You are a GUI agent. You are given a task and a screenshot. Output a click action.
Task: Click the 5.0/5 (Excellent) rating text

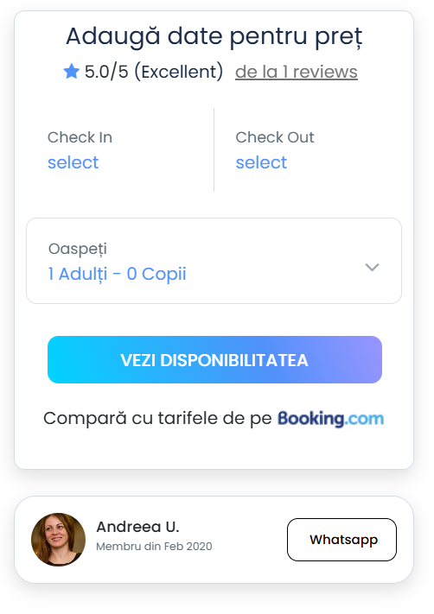[154, 72]
